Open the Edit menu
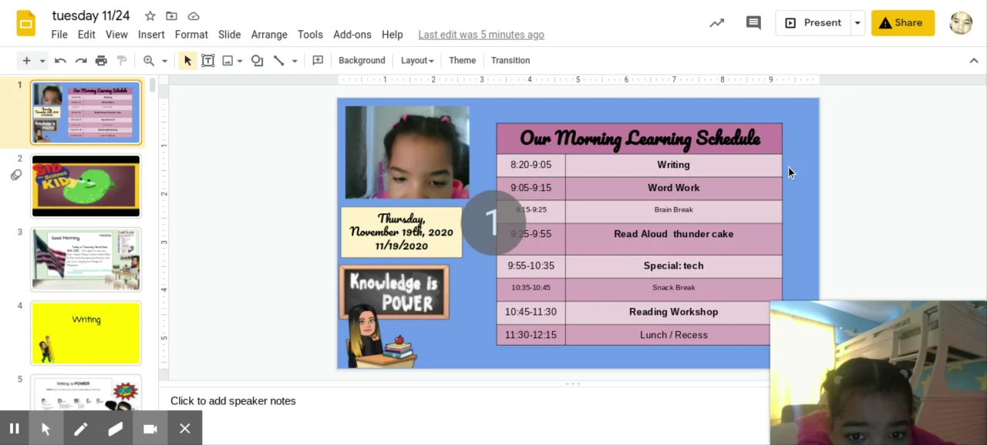This screenshot has width=987, height=445. (x=86, y=35)
